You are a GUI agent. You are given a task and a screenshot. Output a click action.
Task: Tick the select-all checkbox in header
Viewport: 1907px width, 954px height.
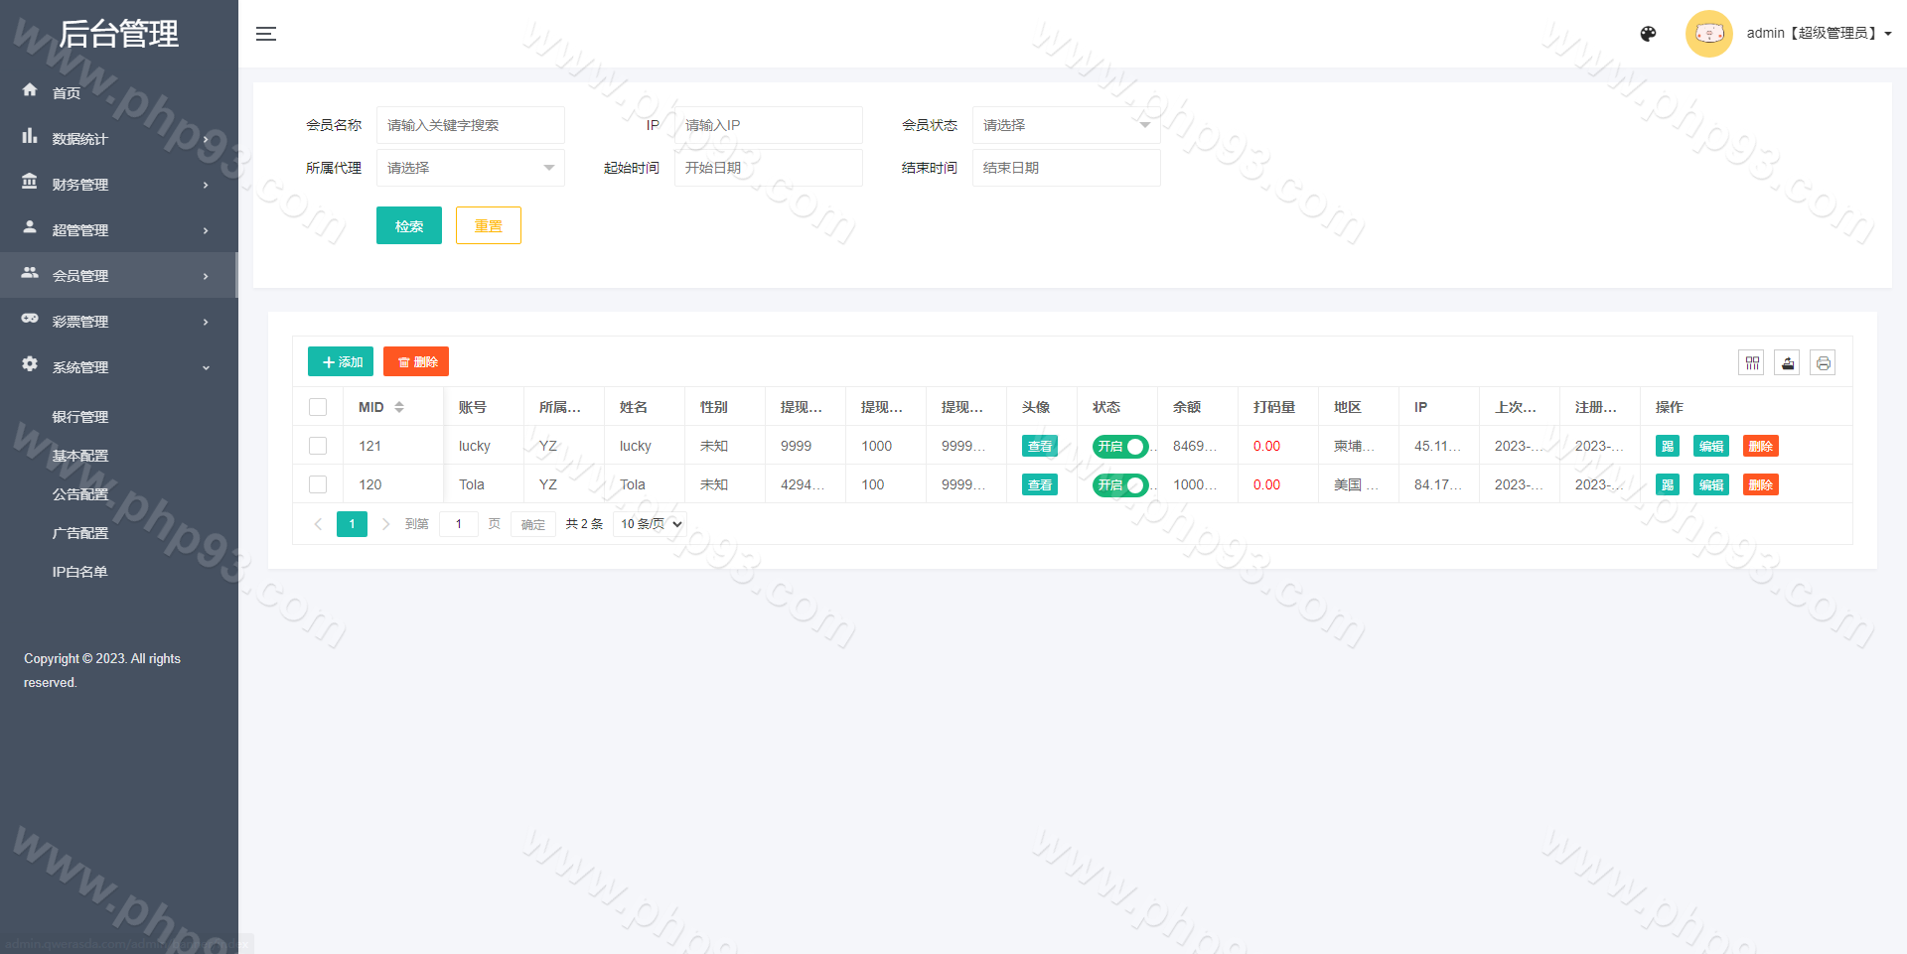click(318, 407)
